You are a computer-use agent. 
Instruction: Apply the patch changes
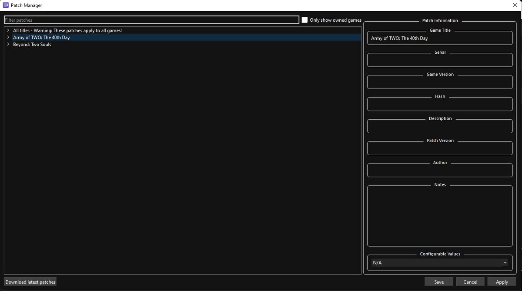coord(502,282)
